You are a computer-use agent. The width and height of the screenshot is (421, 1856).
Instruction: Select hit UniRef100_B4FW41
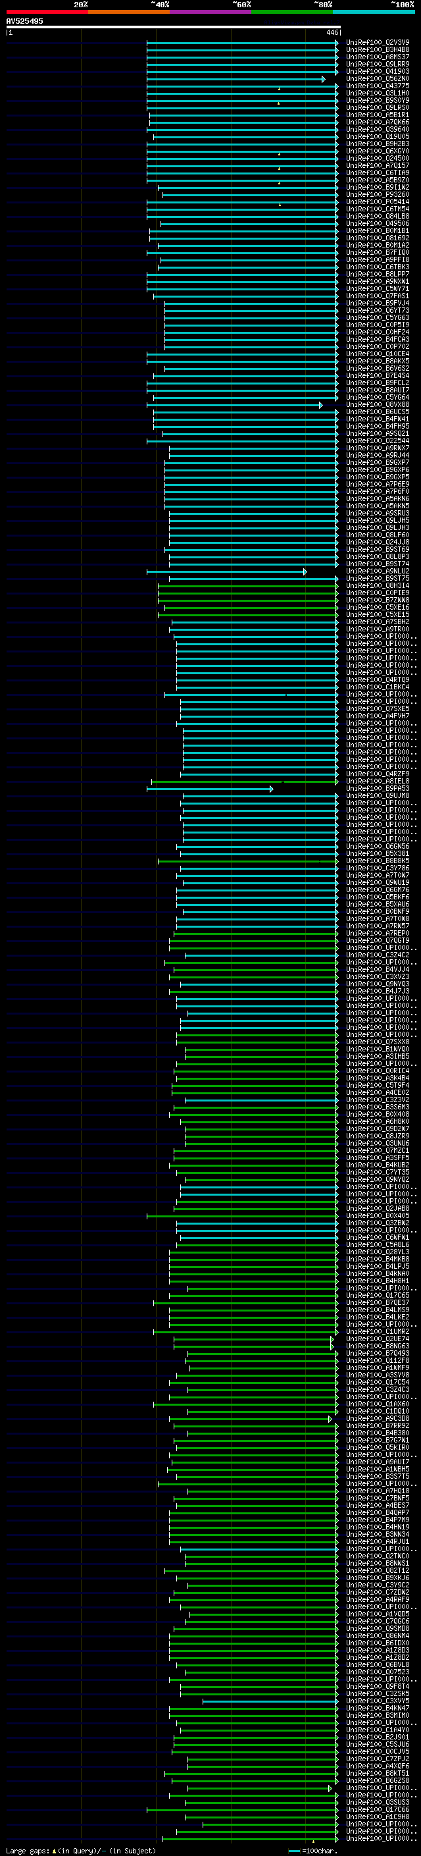[x=378, y=419]
